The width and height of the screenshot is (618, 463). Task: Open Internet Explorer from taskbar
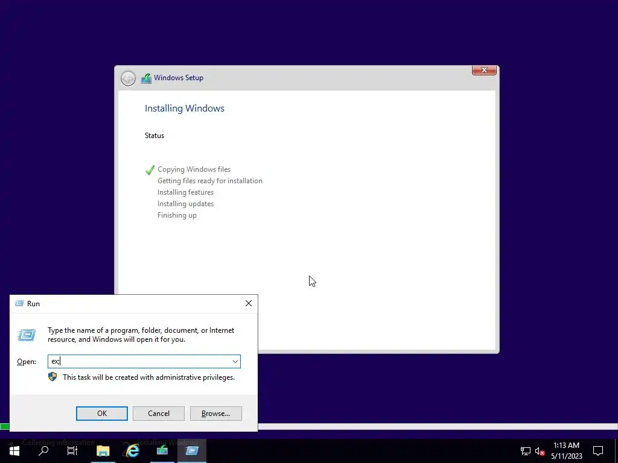coord(132,451)
